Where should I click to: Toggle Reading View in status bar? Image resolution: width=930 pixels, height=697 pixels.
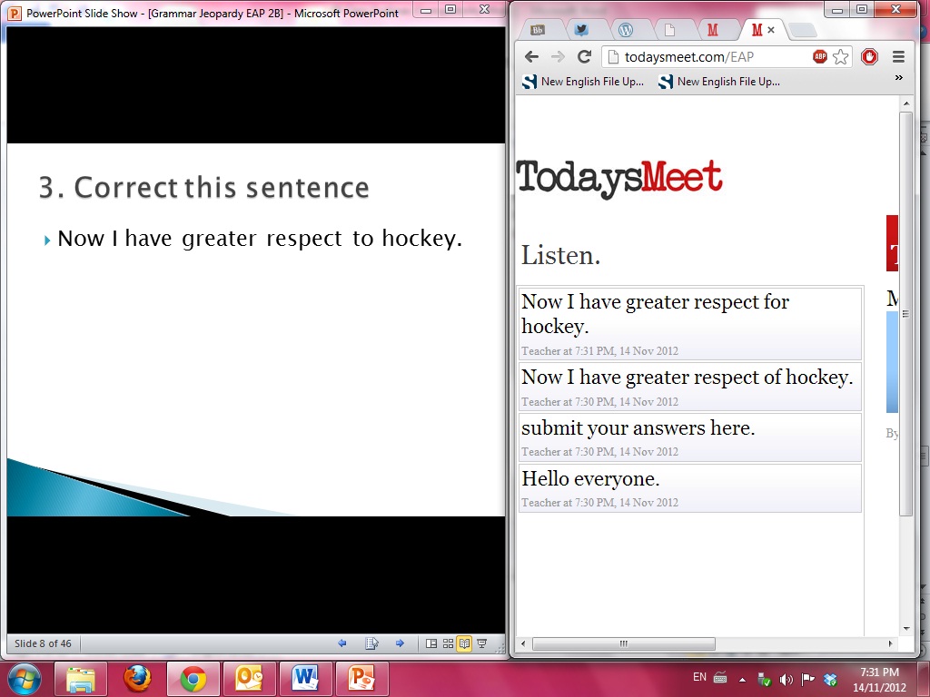[x=464, y=643]
